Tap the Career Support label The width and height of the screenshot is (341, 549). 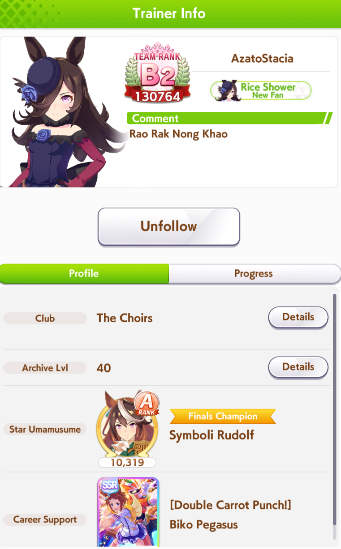pos(45,519)
